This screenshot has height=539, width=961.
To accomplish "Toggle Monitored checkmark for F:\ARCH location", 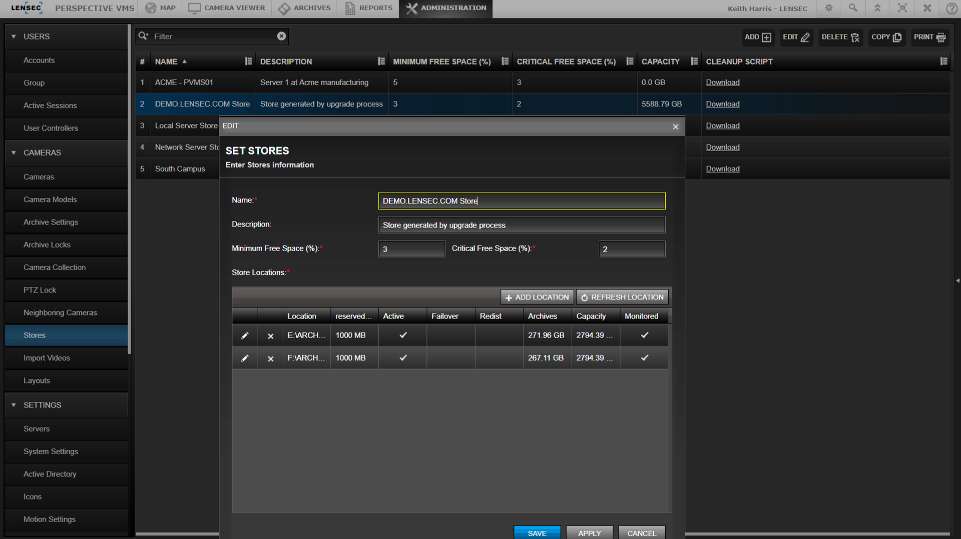I will 645,357.
